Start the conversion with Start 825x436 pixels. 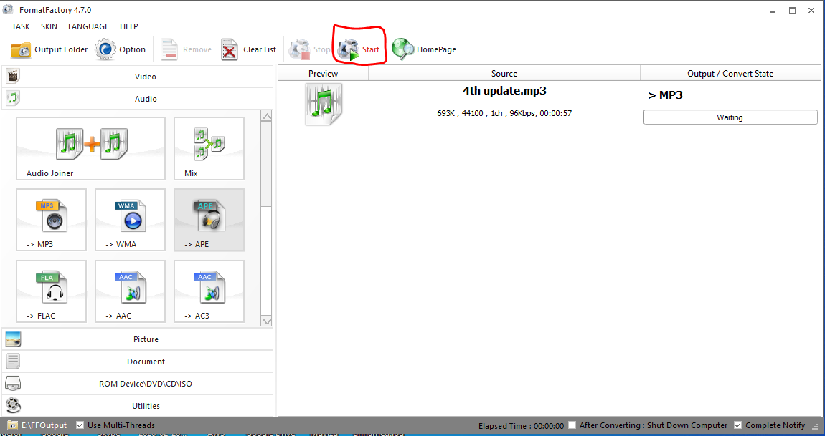[x=359, y=49]
